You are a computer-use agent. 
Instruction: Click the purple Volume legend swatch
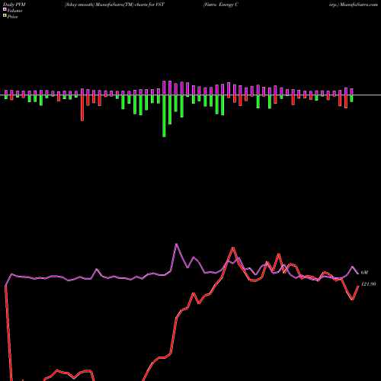point(5,10)
